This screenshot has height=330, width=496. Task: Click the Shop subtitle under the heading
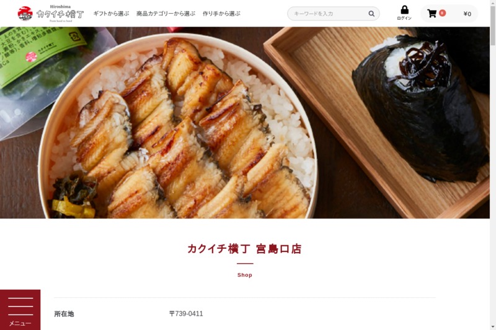(x=245, y=275)
